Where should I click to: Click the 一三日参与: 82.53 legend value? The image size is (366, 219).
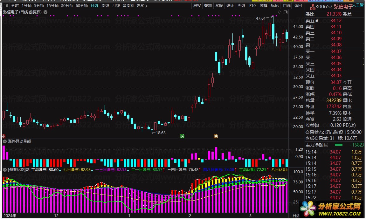coord(111,170)
